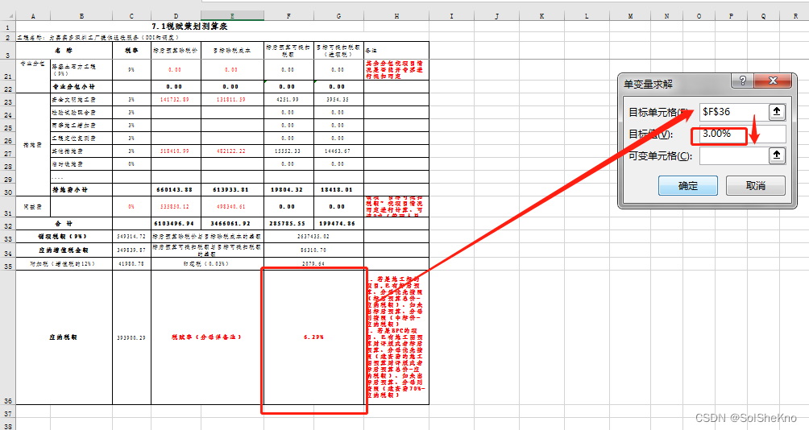This screenshot has height=430, width=809.
Task: Open help in 单变量求解 dialog
Action: (742, 81)
